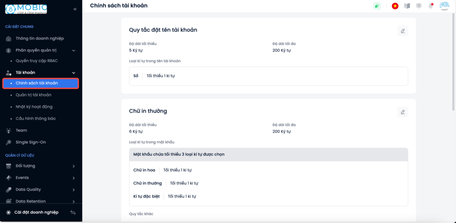
Task: Collapse the Tài khoản menu group
Action: coord(73,73)
